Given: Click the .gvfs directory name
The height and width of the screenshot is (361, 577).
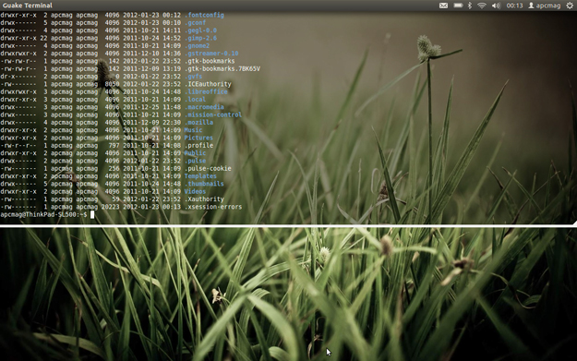Looking at the screenshot, I should pyautogui.click(x=193, y=77).
